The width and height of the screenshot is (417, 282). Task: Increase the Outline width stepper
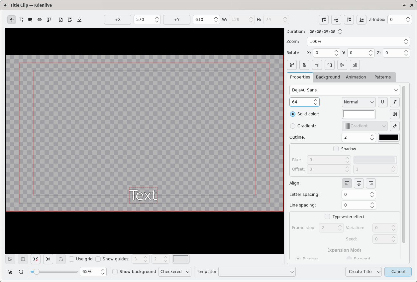372,135
